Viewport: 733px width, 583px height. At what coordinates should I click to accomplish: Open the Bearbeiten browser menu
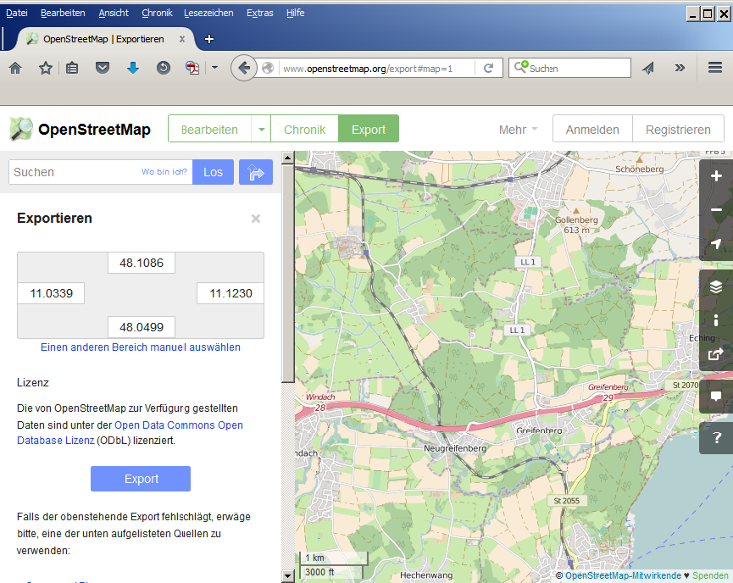pos(63,13)
